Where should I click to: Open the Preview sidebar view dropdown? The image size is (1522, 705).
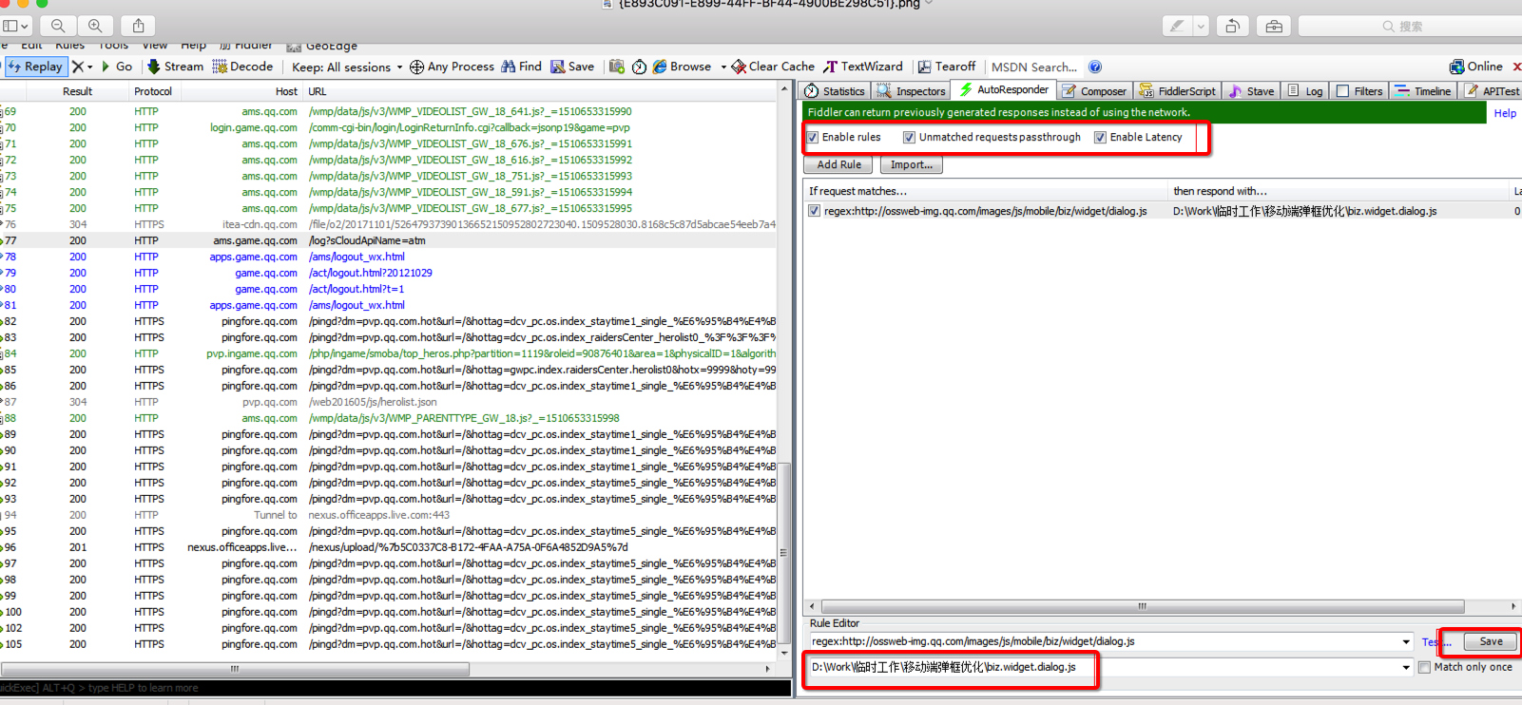tap(17, 26)
